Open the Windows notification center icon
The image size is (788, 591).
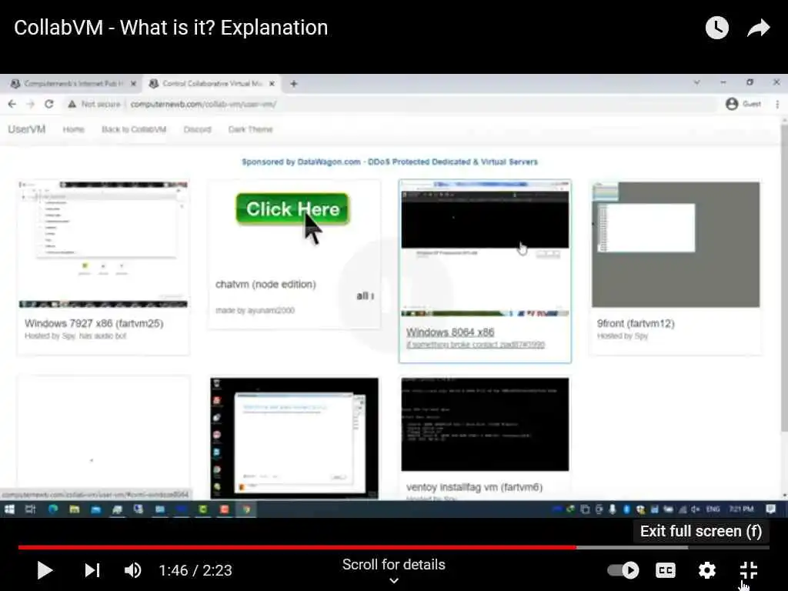[x=770, y=509]
